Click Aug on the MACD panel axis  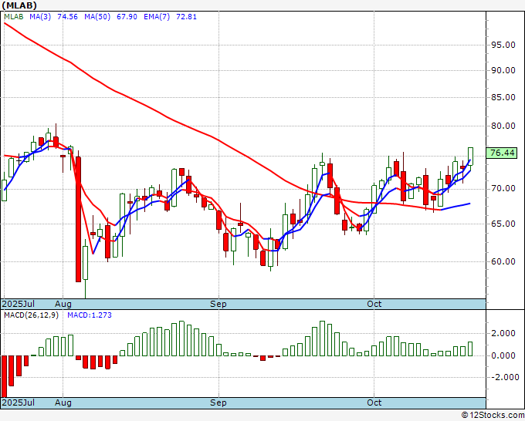(x=63, y=402)
